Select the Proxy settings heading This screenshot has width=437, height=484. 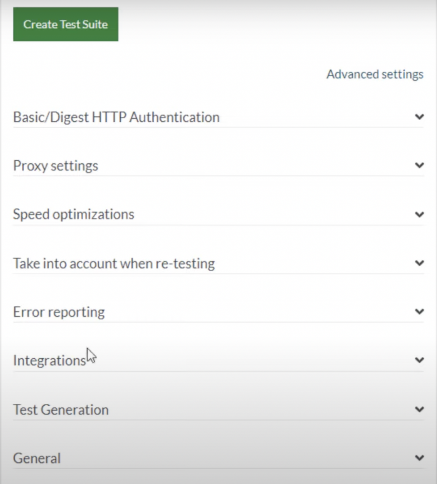coord(56,166)
